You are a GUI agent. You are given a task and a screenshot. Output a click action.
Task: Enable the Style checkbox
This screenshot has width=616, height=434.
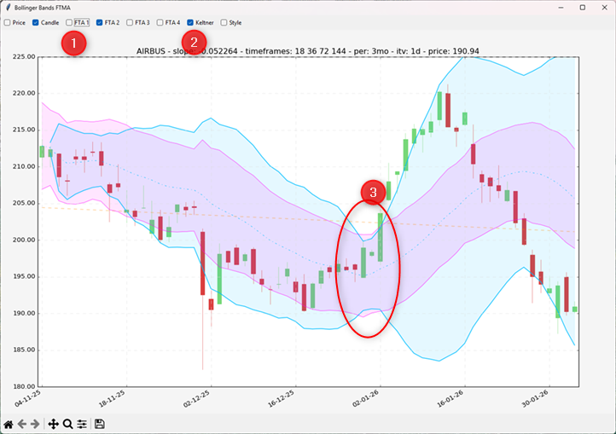[224, 22]
